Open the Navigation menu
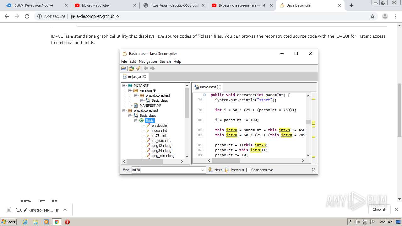 pos(148,62)
